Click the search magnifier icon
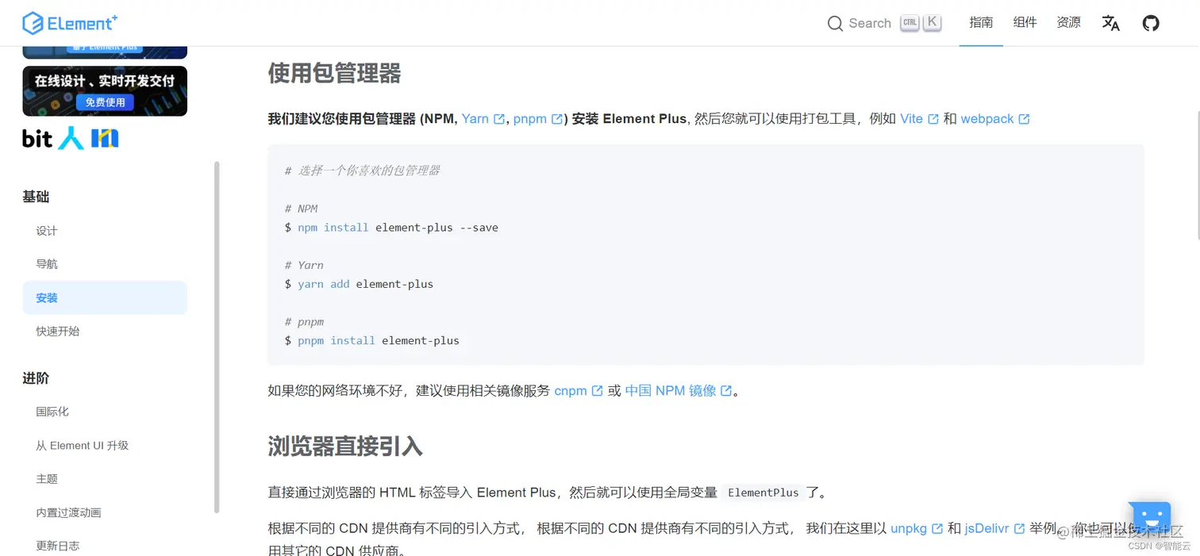This screenshot has height=556, width=1200. (835, 24)
